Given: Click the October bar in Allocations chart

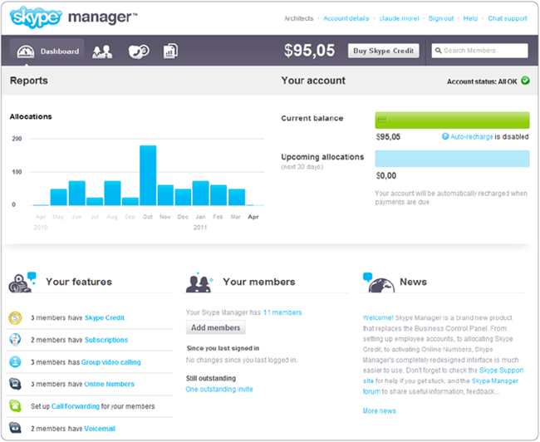Looking at the screenshot, I should click(148, 175).
